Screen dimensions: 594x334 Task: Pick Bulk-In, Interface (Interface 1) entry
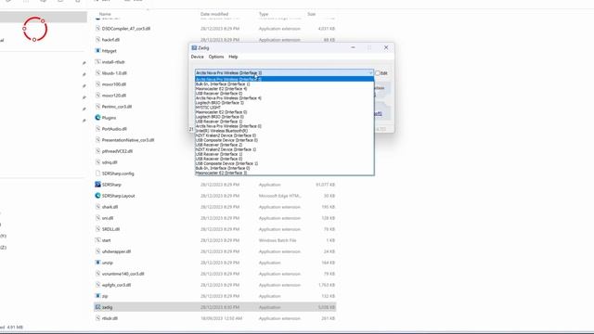click(x=285, y=84)
